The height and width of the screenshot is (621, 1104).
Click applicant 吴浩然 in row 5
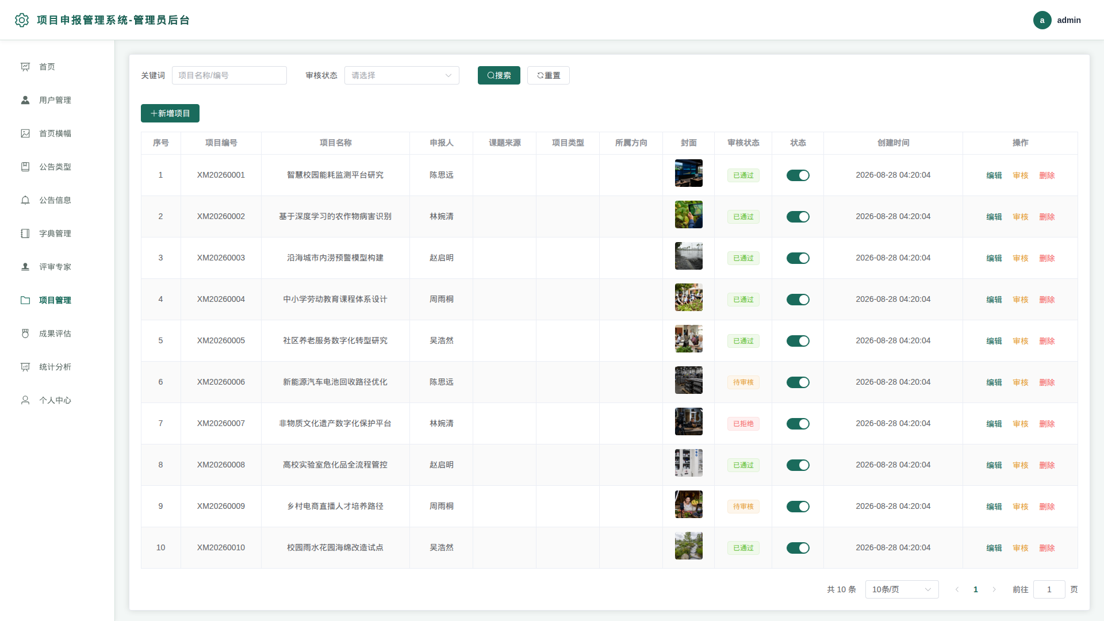(441, 340)
